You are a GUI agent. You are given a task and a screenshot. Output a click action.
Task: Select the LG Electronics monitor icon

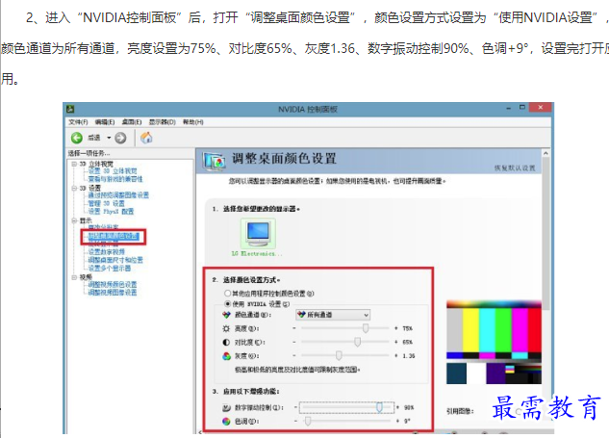point(258,233)
